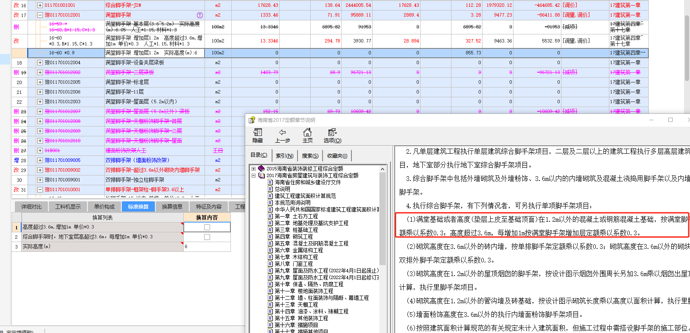Tick checkbox for 高度超过3.6m,增加1m 单价*0.3

(207, 227)
